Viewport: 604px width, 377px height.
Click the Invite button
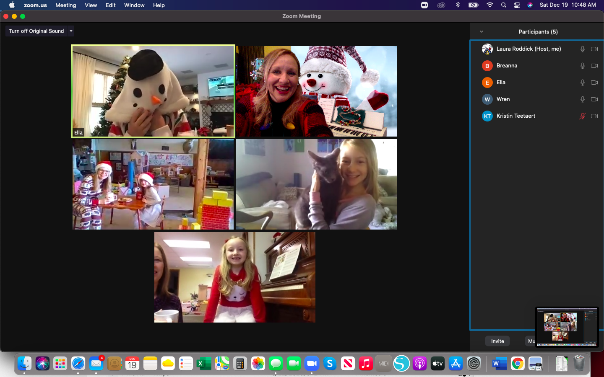pos(497,341)
